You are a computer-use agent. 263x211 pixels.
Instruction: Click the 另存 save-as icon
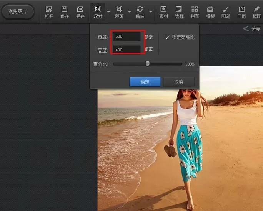point(80,12)
